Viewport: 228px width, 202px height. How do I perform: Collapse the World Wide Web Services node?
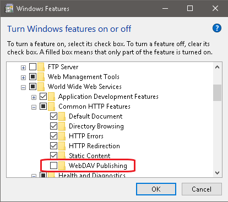[x=23, y=88]
